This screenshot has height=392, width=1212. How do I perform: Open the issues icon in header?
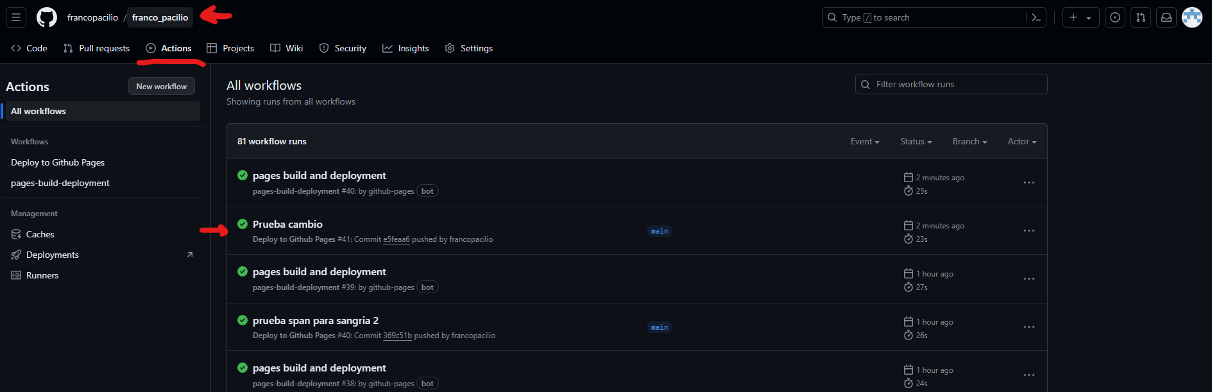point(1115,17)
